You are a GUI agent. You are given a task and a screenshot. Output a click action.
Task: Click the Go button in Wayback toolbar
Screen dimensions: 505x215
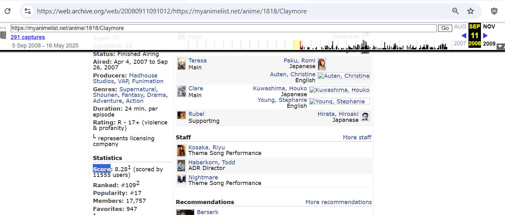[x=445, y=28]
